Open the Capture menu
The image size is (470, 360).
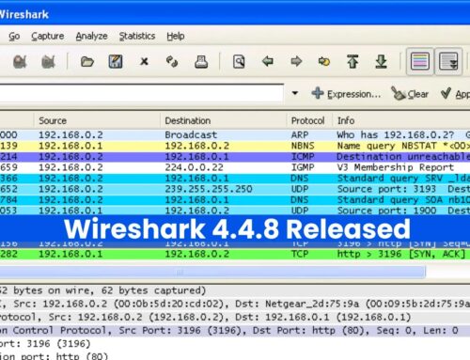point(48,36)
